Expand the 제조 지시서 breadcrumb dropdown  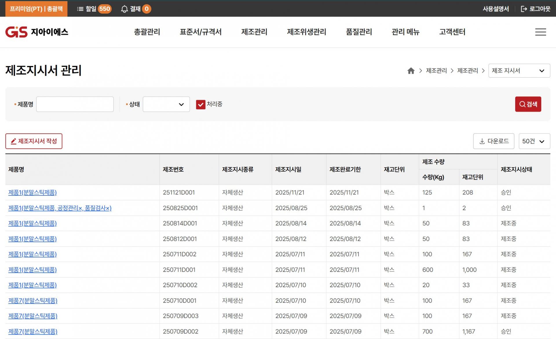[x=519, y=71]
